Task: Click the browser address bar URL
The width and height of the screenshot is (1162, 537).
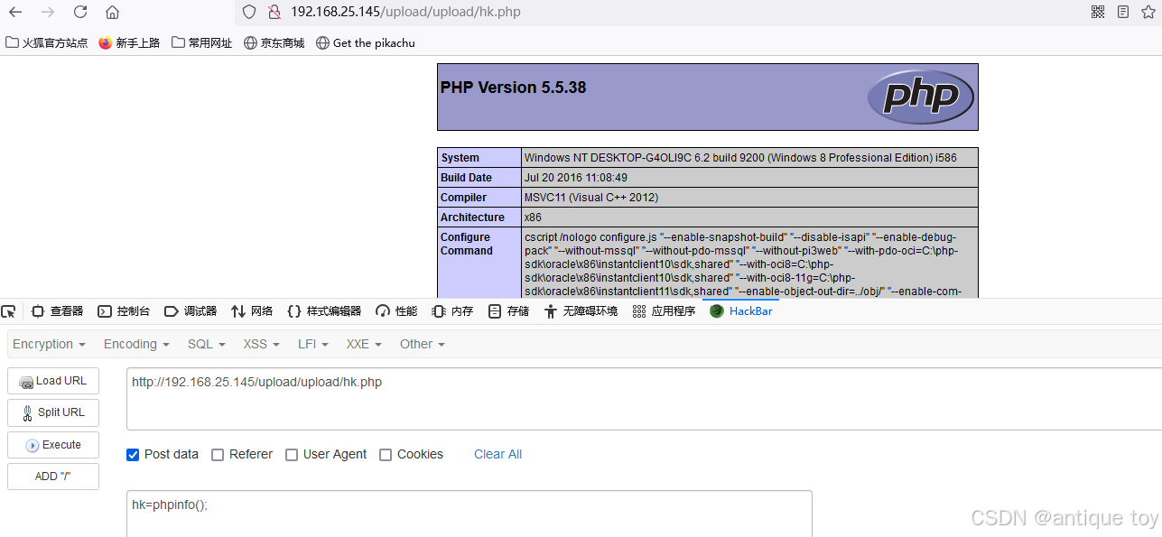Action: tap(405, 13)
